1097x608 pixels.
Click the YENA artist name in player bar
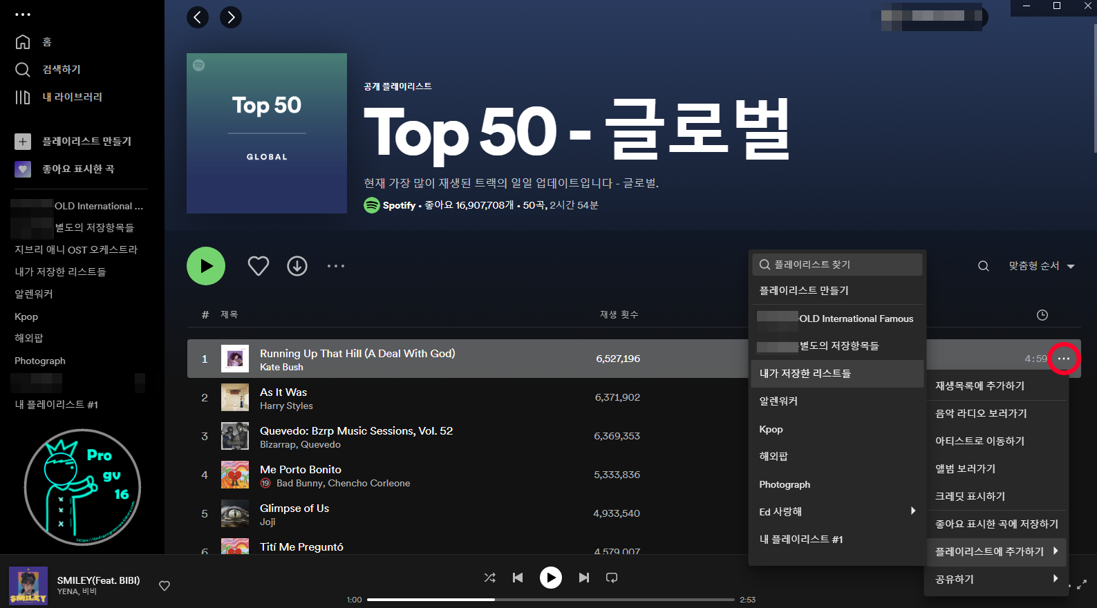(68, 591)
